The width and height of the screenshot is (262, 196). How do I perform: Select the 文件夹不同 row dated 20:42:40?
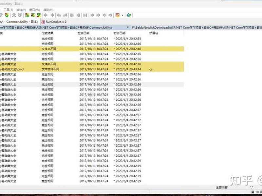pos(92,49)
